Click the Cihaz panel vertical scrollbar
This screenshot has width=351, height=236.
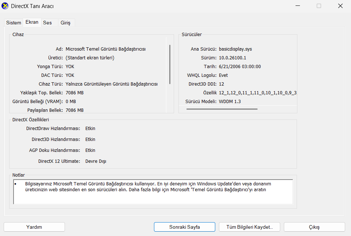(x=170, y=64)
